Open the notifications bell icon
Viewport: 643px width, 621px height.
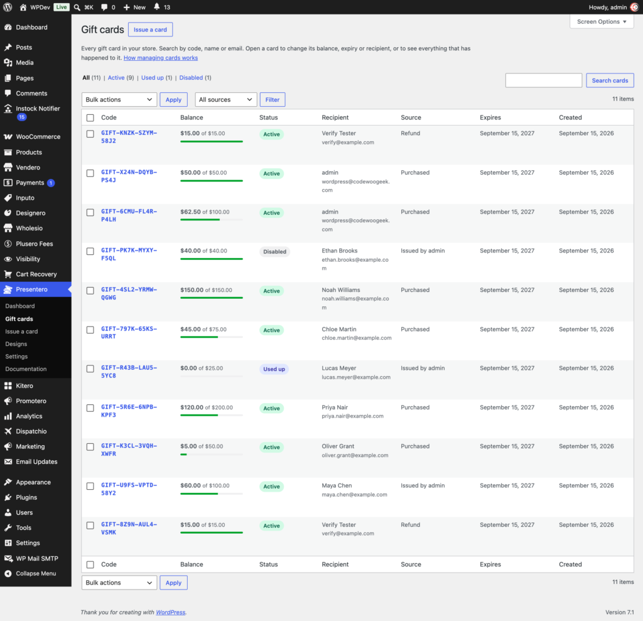pyautogui.click(x=156, y=6)
